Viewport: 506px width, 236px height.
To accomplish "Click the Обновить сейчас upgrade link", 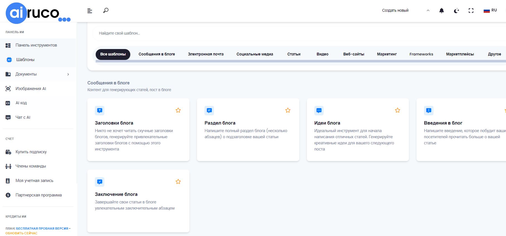I will tap(21, 233).
